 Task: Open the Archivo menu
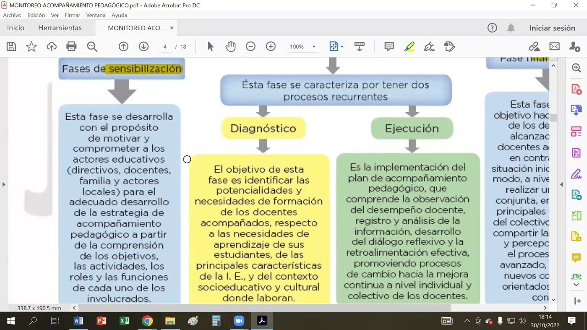click(12, 15)
